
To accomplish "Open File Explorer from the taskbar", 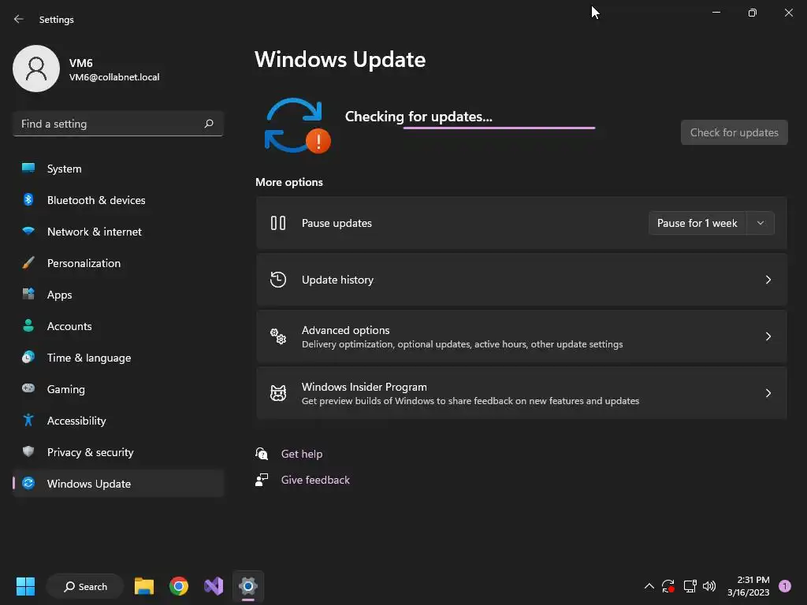I will click(x=144, y=586).
